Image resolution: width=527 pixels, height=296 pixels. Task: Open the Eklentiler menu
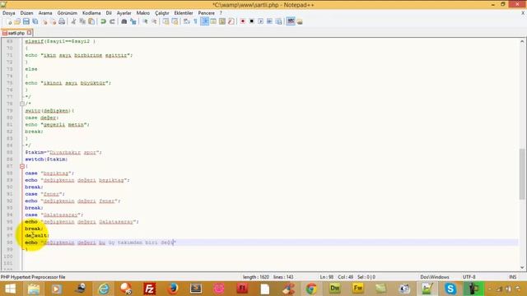184,13
